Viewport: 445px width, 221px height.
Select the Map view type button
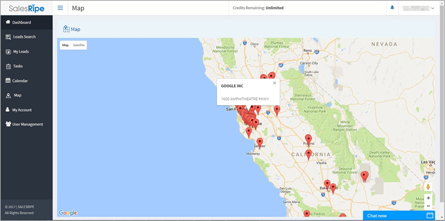(65, 45)
